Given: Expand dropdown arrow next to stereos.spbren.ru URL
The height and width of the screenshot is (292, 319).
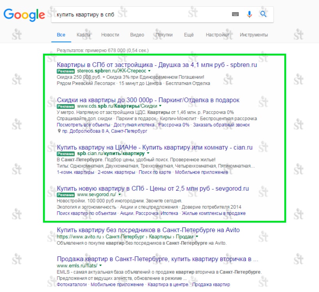Looking at the screenshot, I should pos(149,71).
